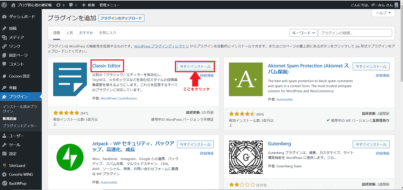Click the ツール wrench icon in sidebar
The image size is (403, 190).
click(x=4, y=145)
